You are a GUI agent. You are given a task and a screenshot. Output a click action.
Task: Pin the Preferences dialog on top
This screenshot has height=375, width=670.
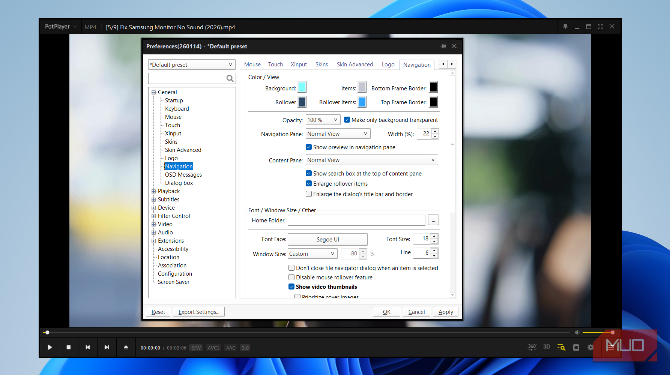click(443, 46)
